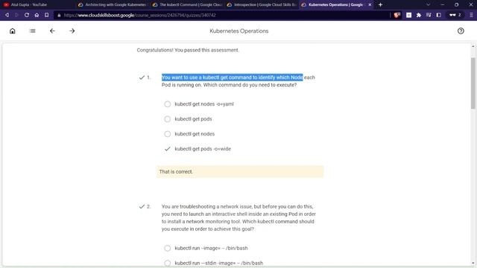Close the Kubernetes Operations tab
The width and height of the screenshot is (477, 268).
(x=370, y=5)
